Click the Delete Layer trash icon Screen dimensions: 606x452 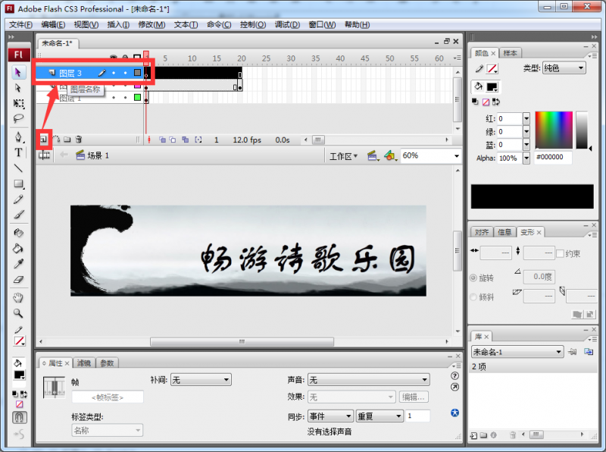pos(79,140)
